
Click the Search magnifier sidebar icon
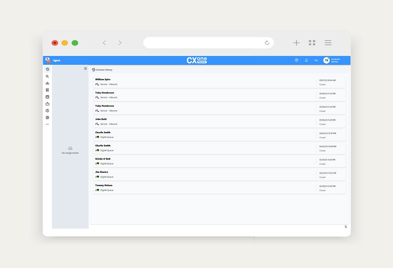tap(47, 77)
